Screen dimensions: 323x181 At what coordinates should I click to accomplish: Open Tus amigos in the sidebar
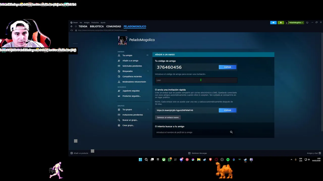pos(127,55)
